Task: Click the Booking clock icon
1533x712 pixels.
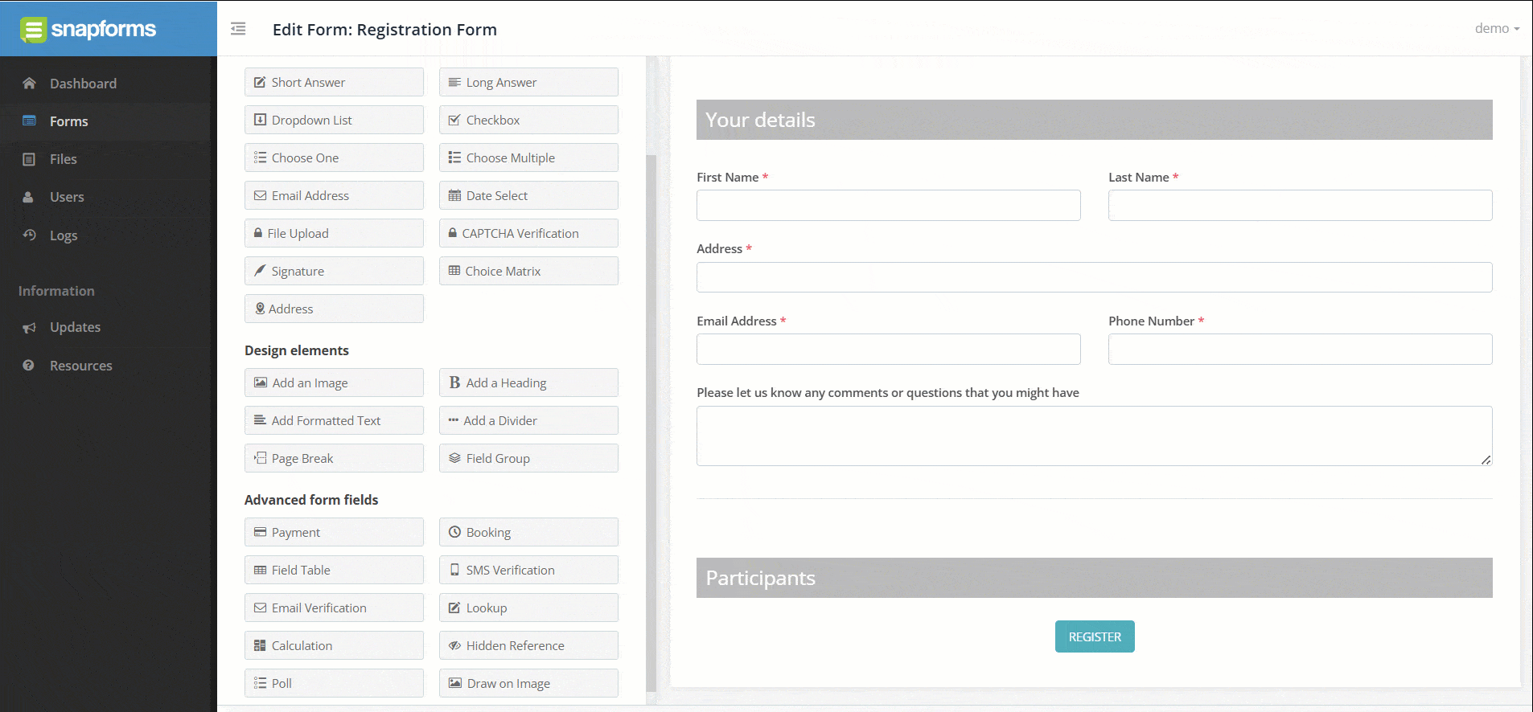Action: click(x=454, y=532)
